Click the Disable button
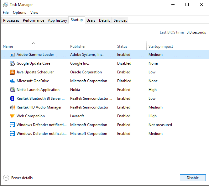Viewport: 209px width, 186px height. point(193,178)
